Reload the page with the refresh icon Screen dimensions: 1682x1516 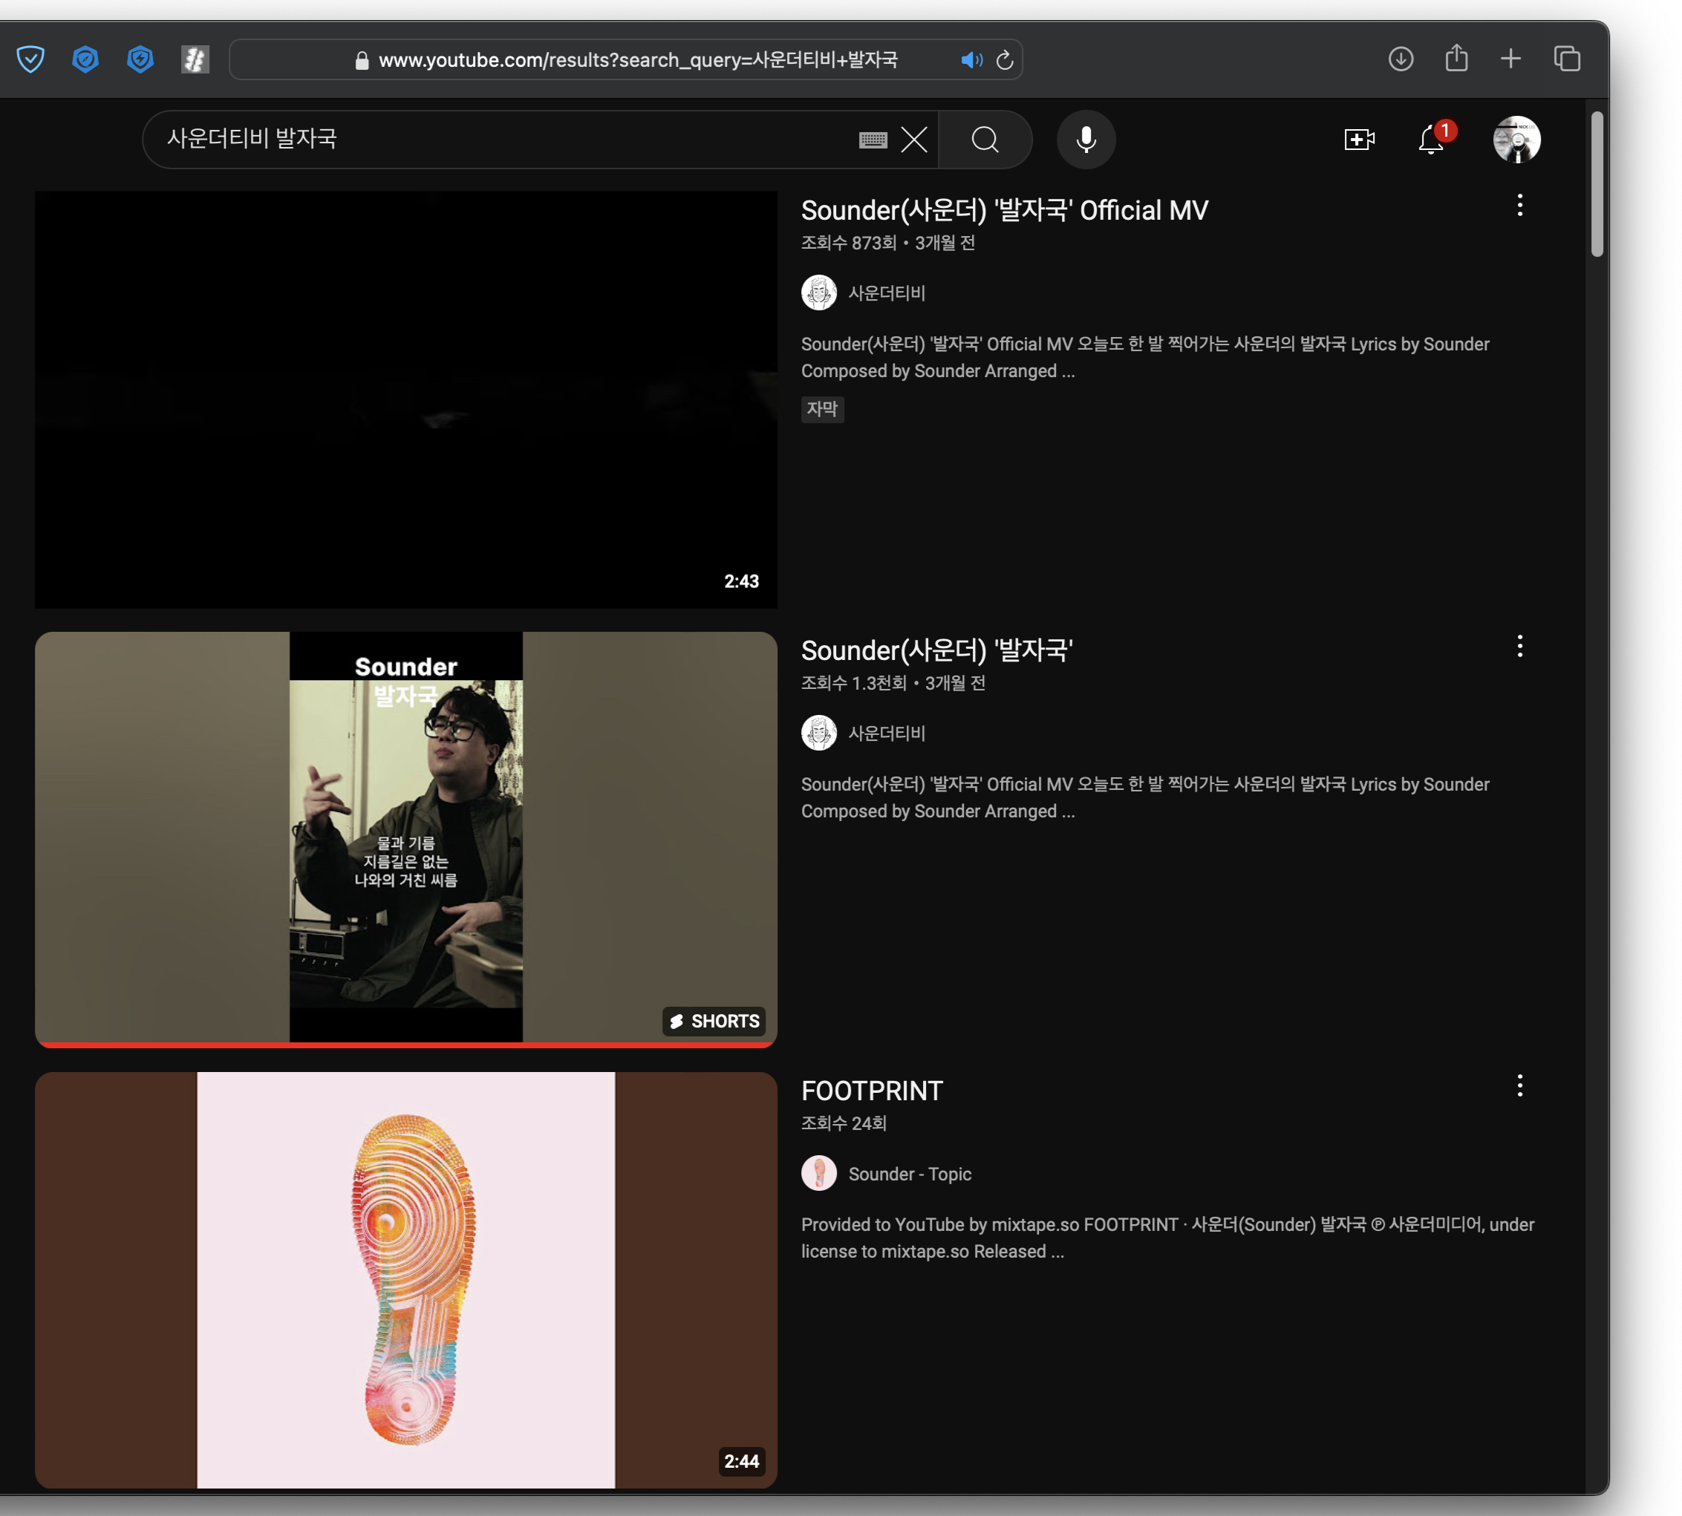click(x=1005, y=60)
